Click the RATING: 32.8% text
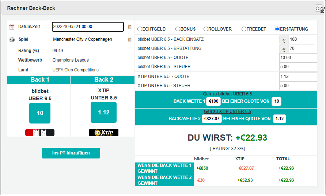The image size is (326, 196). 227,149
